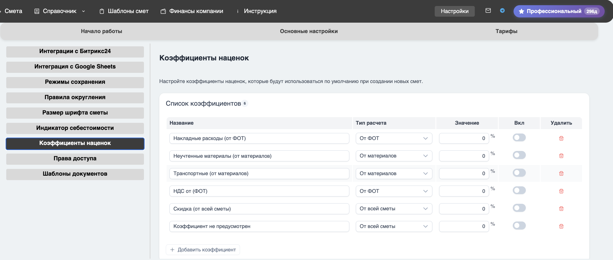The width and height of the screenshot is (613, 260).
Task: Delete the Накладные расходы coefficient row
Action: [x=561, y=138]
